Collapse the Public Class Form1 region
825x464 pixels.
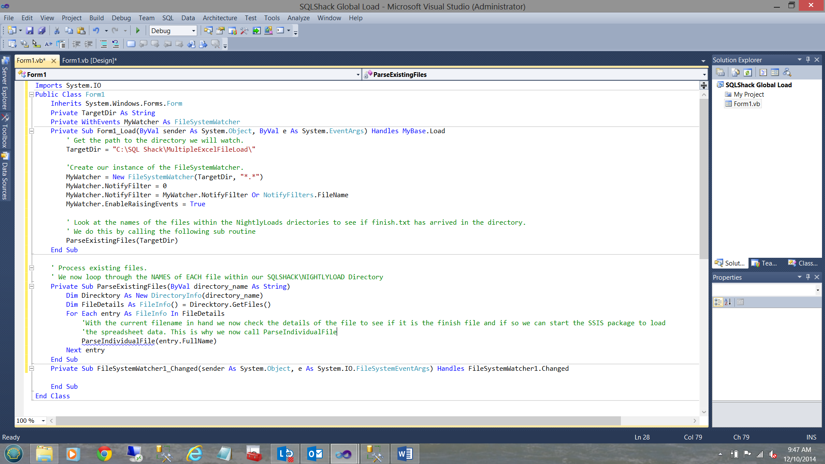(31, 95)
